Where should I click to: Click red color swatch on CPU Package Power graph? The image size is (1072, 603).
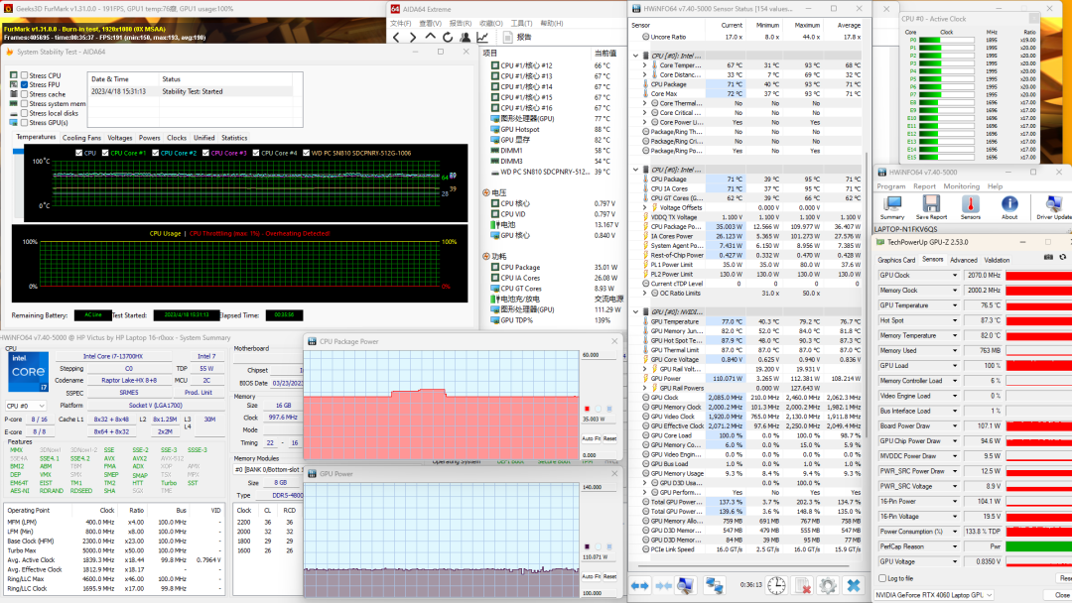pos(587,409)
